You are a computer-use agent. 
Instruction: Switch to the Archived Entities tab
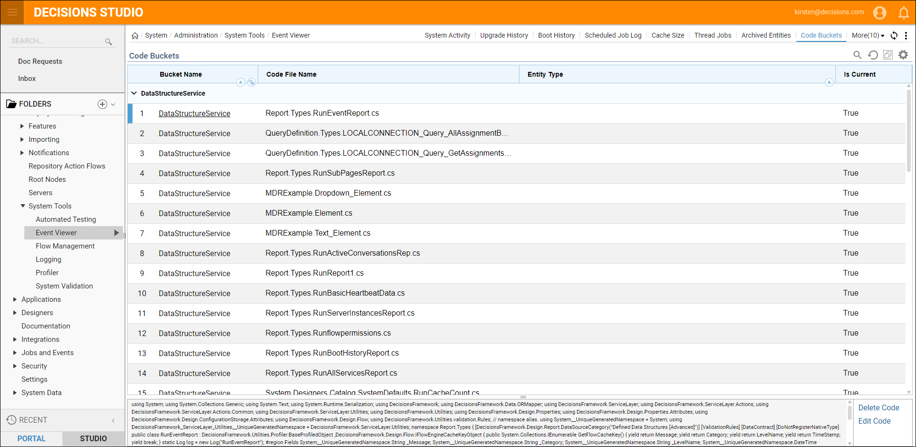(x=766, y=35)
